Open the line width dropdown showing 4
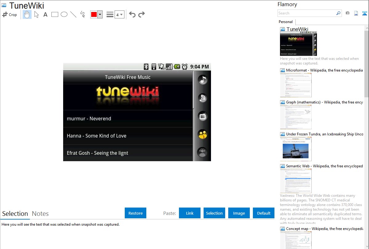 pyautogui.click(x=119, y=14)
